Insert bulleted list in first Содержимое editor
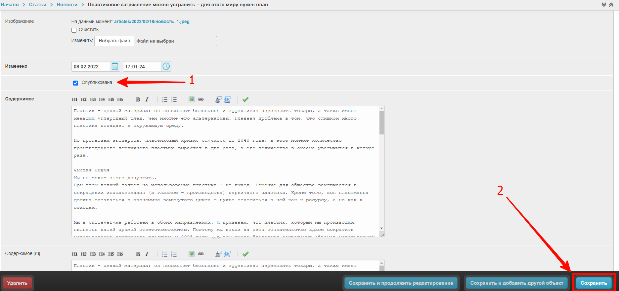Viewport: 619px width, 291px height. pos(164,99)
